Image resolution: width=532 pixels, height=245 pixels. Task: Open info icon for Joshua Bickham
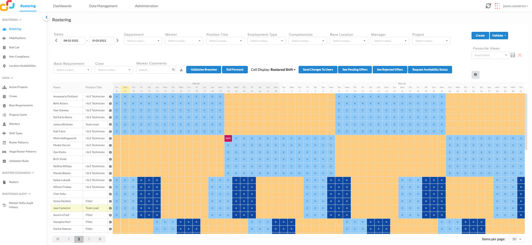click(x=110, y=125)
